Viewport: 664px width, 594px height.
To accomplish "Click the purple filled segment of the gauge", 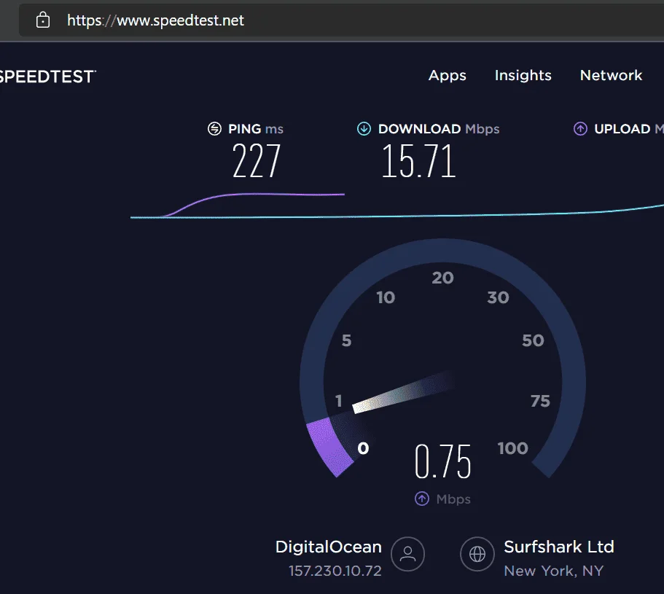I will 329,447.
